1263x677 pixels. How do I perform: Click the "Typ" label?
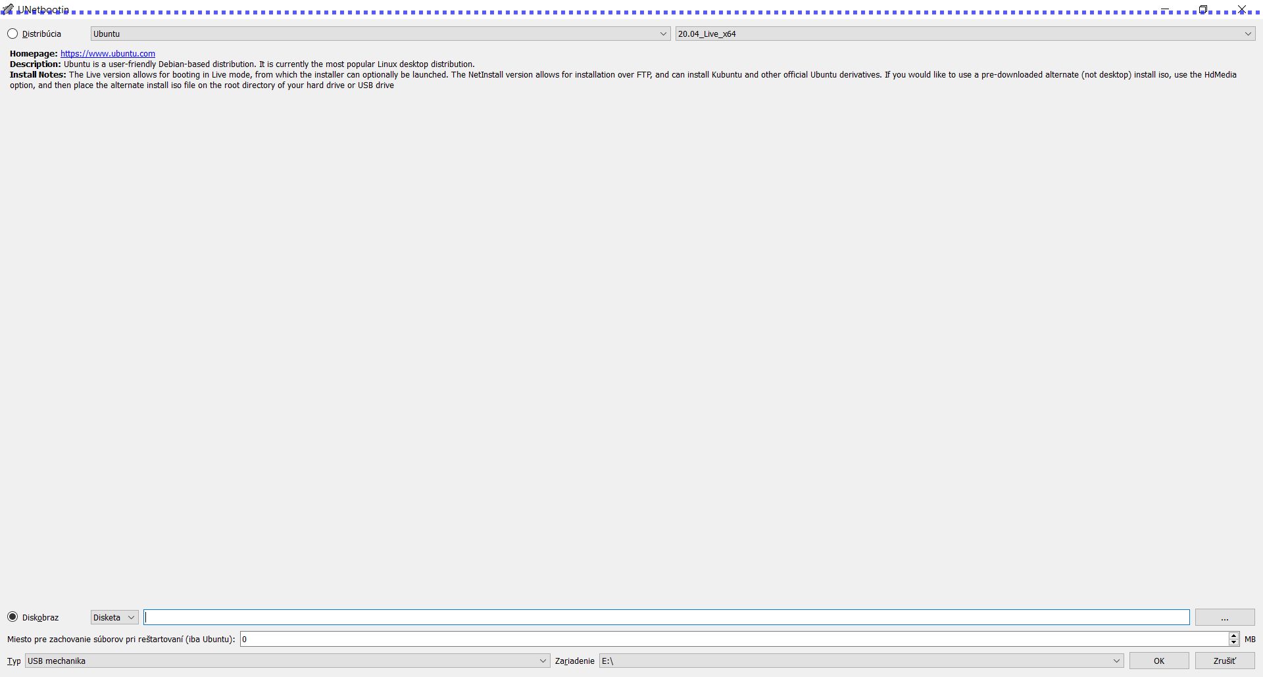(14, 661)
